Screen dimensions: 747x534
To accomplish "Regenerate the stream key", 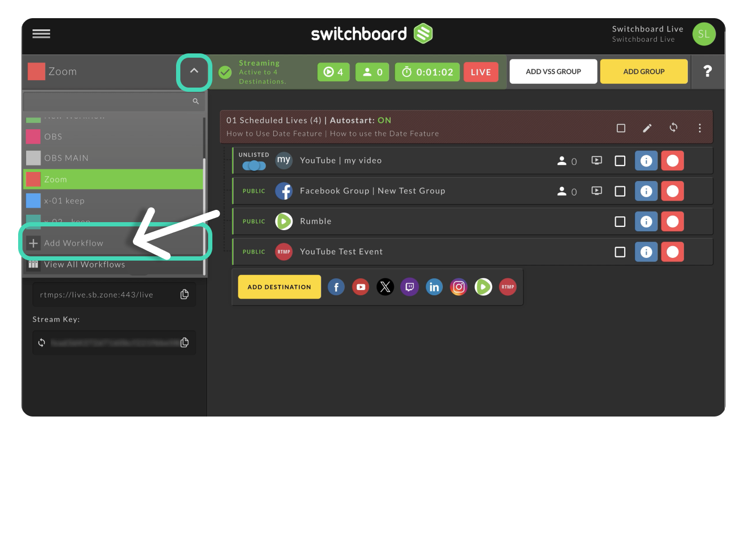I will (x=42, y=342).
